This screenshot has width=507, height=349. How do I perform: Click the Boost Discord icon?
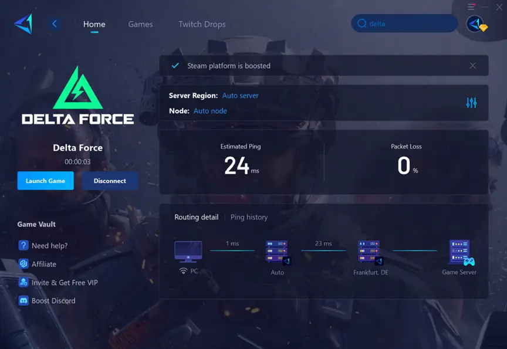[23, 300]
